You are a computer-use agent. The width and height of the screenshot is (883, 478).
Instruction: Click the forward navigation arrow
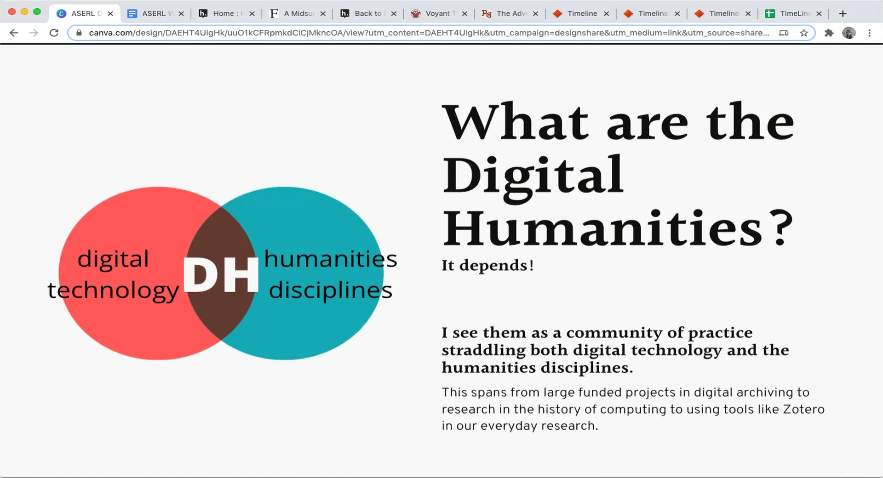pos(33,33)
